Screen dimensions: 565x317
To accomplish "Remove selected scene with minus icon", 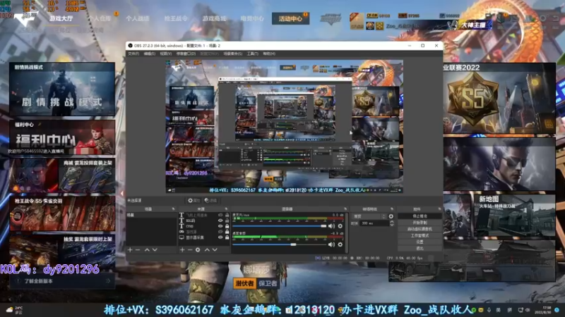I will pos(138,249).
